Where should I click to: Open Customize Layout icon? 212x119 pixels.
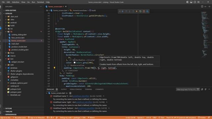(198, 2)
